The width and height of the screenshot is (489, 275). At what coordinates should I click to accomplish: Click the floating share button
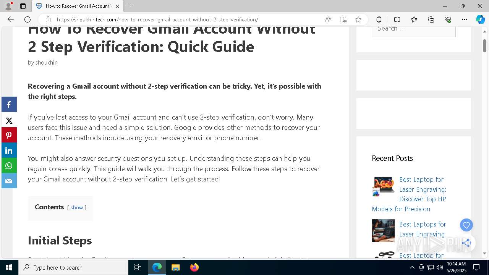(x=466, y=243)
